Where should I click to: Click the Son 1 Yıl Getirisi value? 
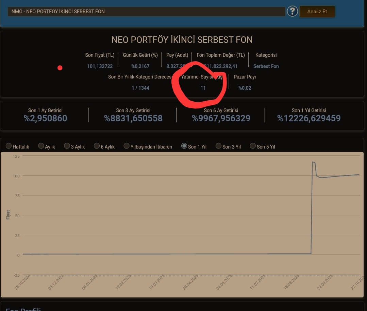(309, 118)
